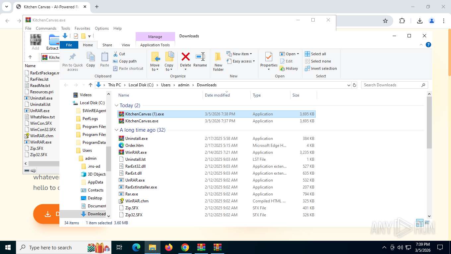Click Explorer Up one level arrow
Viewport: 451px width, 254px height.
click(91, 85)
